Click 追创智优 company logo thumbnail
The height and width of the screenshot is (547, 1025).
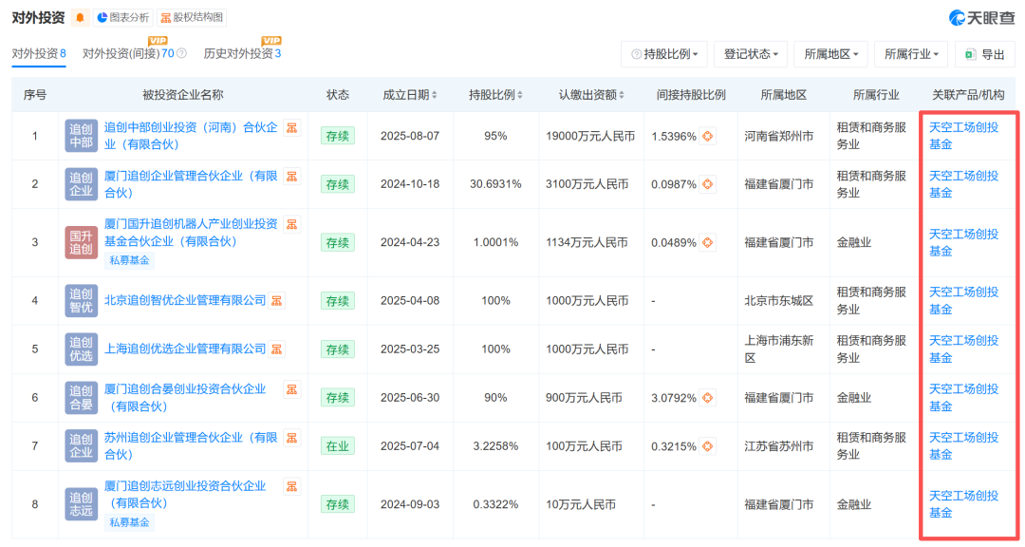pos(81,301)
